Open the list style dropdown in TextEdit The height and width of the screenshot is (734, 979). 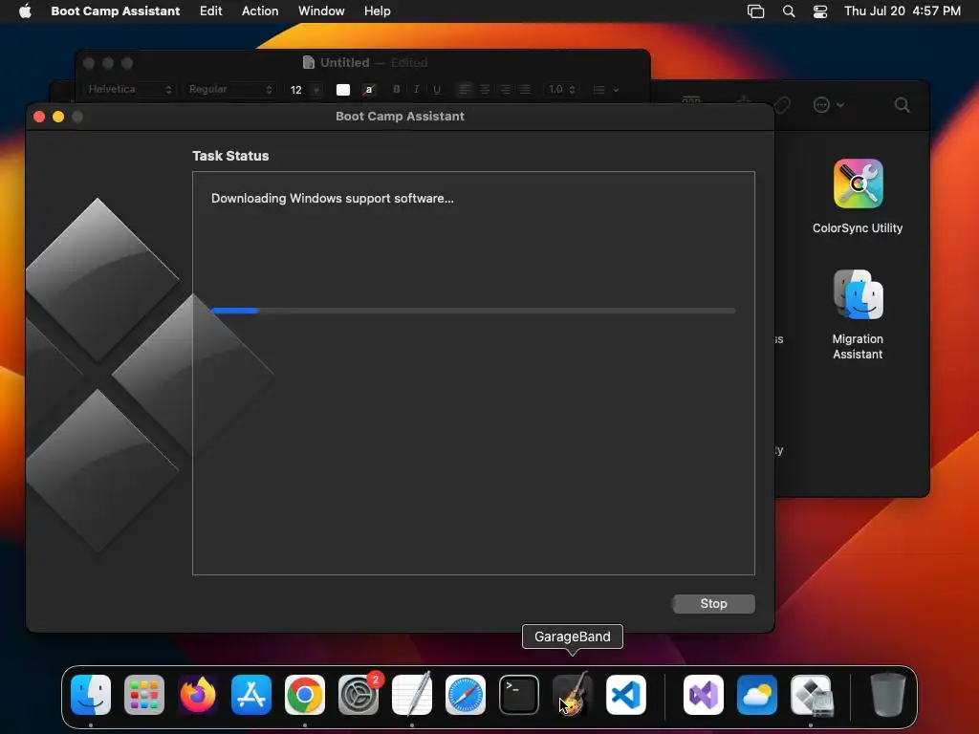point(605,90)
